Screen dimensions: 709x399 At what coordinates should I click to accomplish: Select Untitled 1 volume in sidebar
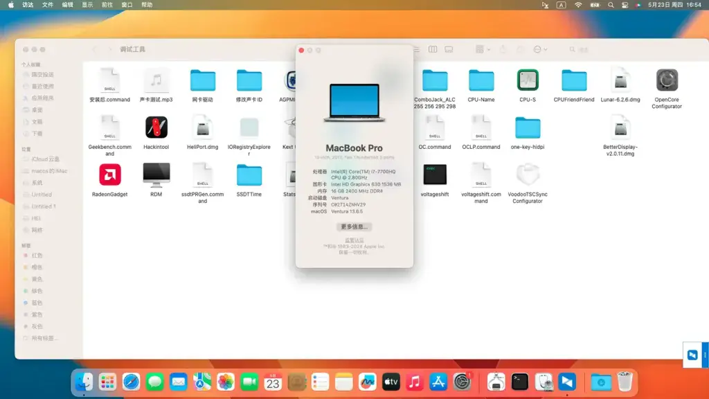pyautogui.click(x=44, y=206)
